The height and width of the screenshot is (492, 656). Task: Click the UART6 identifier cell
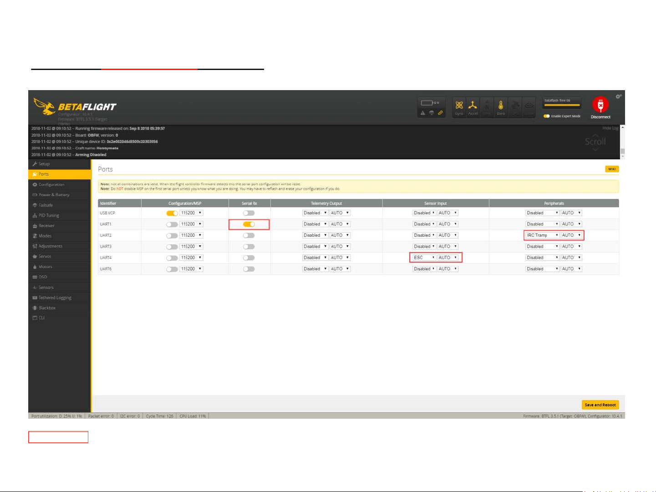tap(120, 269)
